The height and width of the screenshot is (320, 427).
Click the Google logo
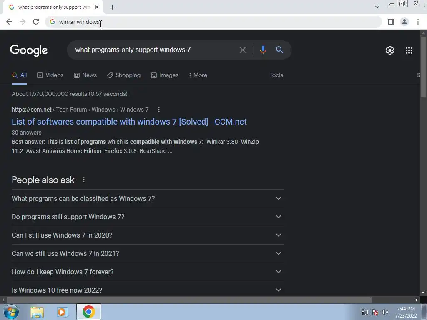coord(29,50)
